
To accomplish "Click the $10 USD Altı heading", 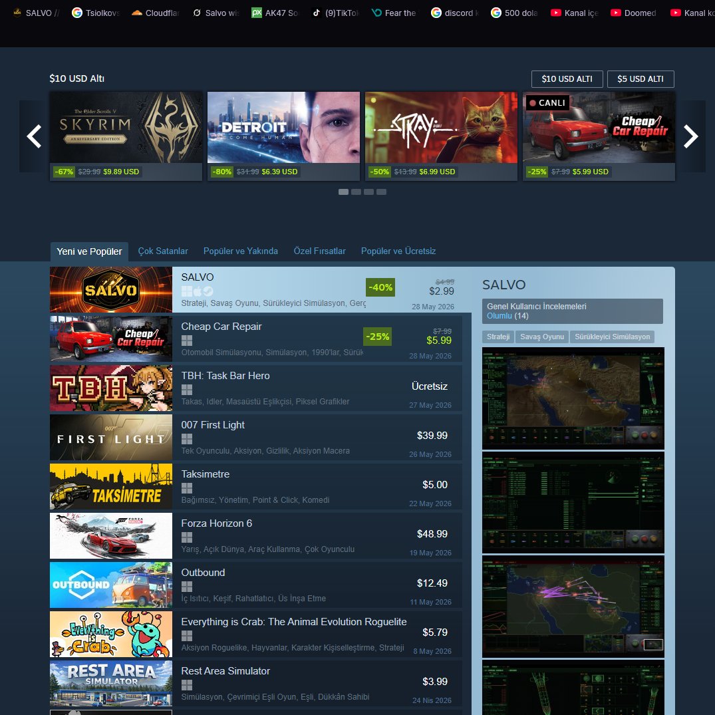I will click(x=77, y=78).
